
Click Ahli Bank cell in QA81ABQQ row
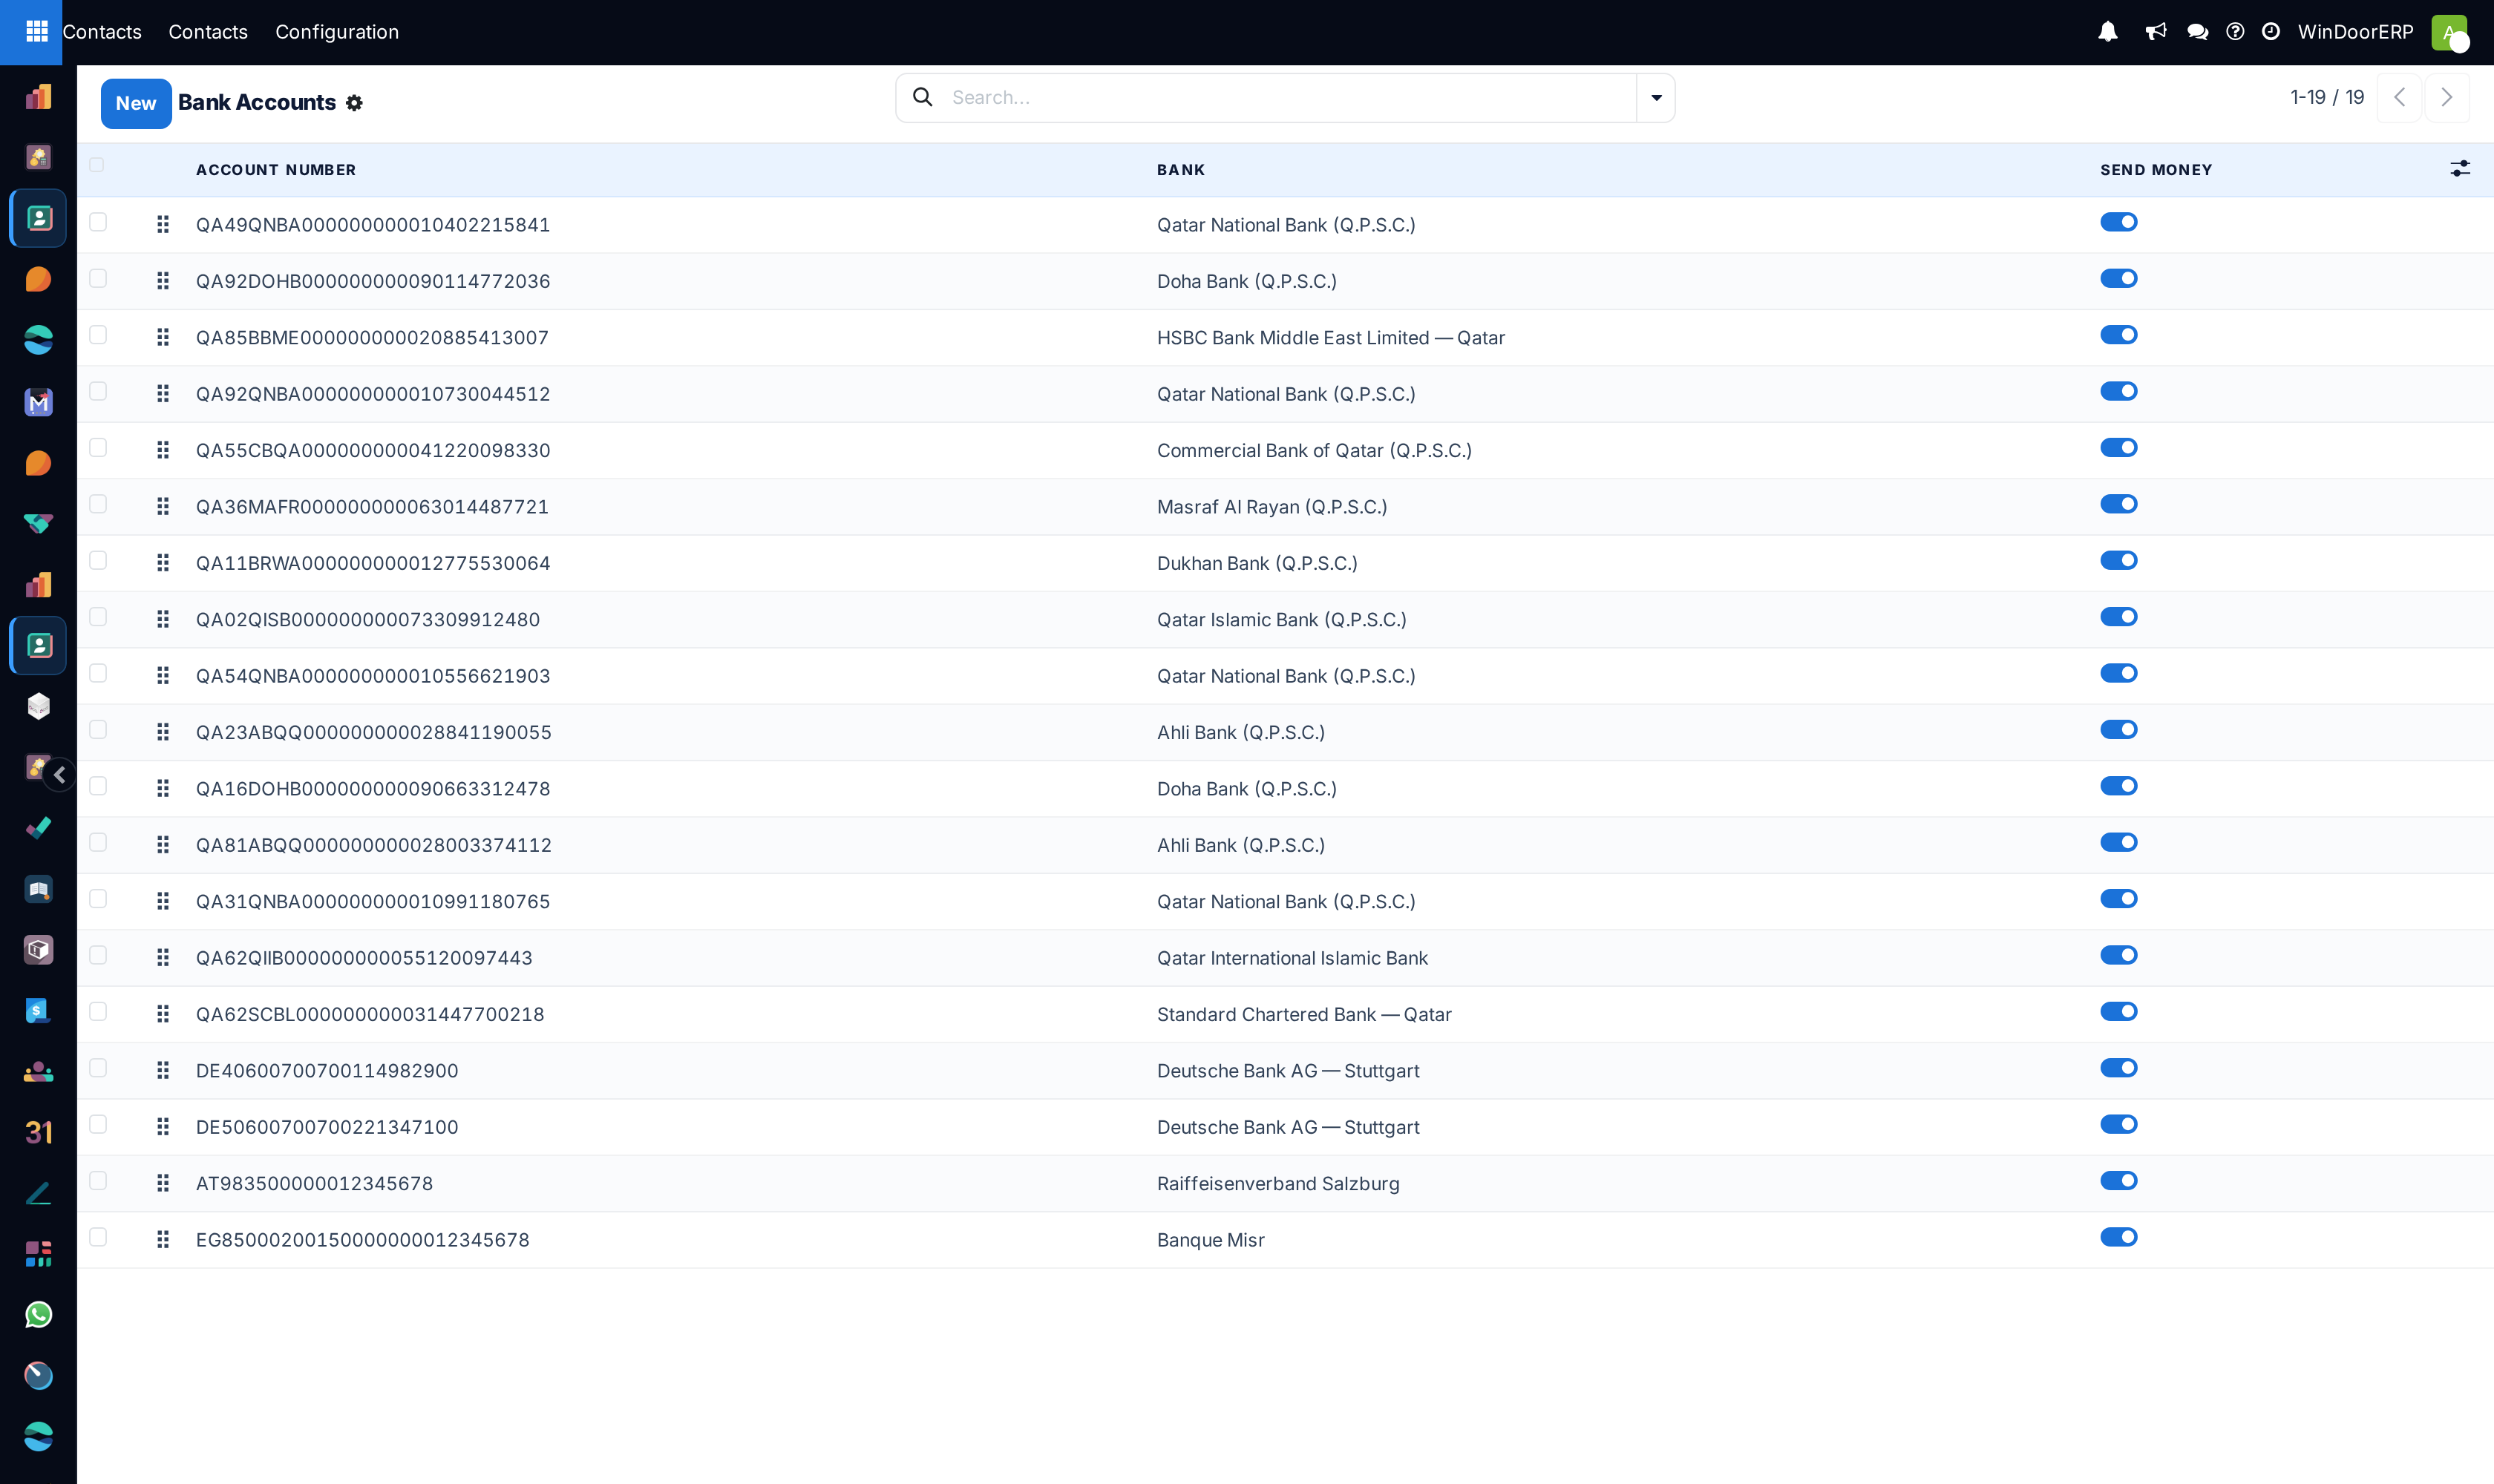point(1240,845)
